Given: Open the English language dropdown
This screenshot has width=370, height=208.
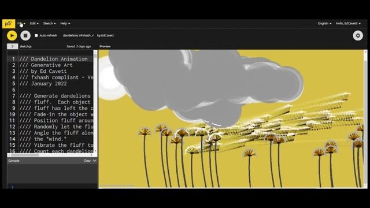Looking at the screenshot, I should 324,23.
